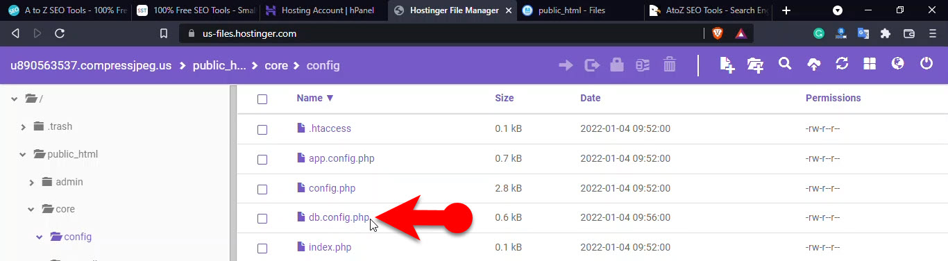Click the Upload cloud icon
The width and height of the screenshot is (948, 261).
814,65
